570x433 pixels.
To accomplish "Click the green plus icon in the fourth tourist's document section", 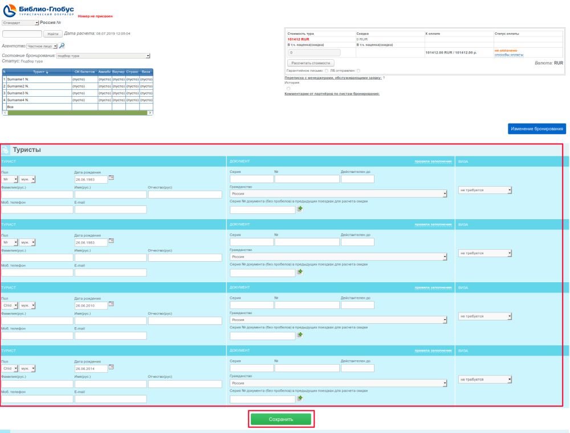I will [300, 398].
